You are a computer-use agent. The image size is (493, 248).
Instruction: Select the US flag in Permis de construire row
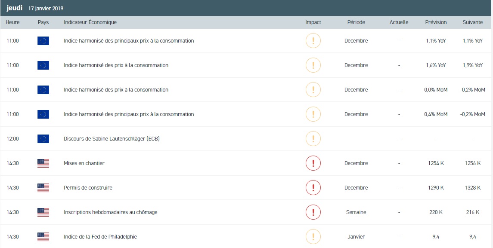click(43, 188)
